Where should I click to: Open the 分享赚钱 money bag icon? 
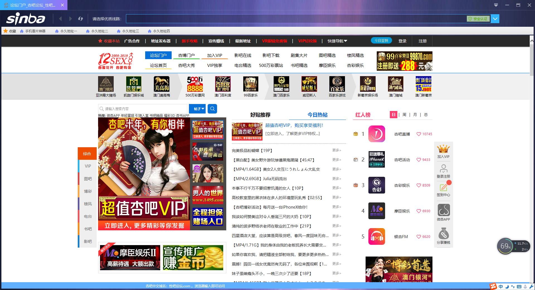[444, 233]
